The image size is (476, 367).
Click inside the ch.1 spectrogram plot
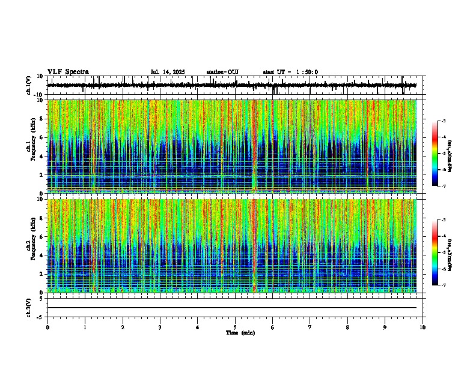point(232,146)
